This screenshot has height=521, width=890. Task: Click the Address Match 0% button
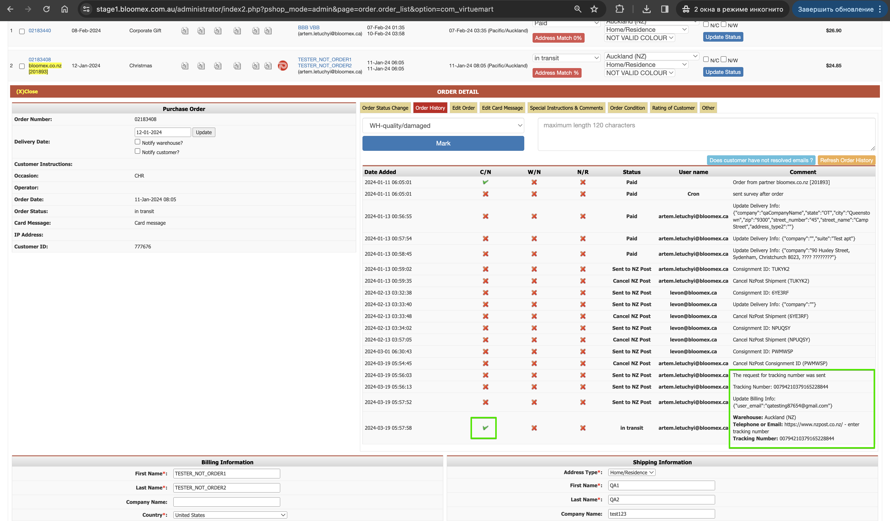click(558, 38)
